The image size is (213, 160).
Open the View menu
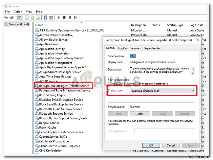29,12
